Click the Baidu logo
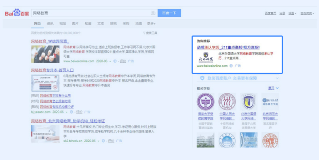The width and height of the screenshot is (319, 160). pos(17,13)
